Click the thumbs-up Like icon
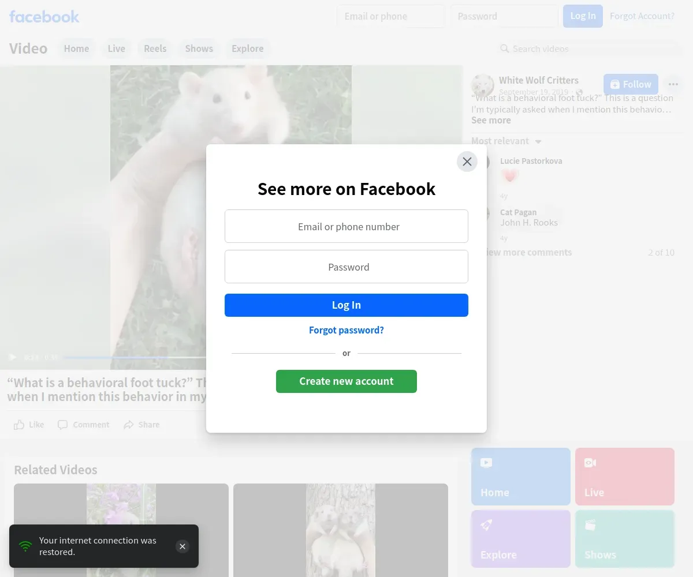This screenshot has height=577, width=693. pos(19,425)
